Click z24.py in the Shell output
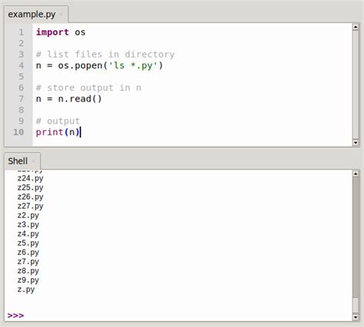Image resolution: width=364 pixels, height=327 pixels. [30, 178]
